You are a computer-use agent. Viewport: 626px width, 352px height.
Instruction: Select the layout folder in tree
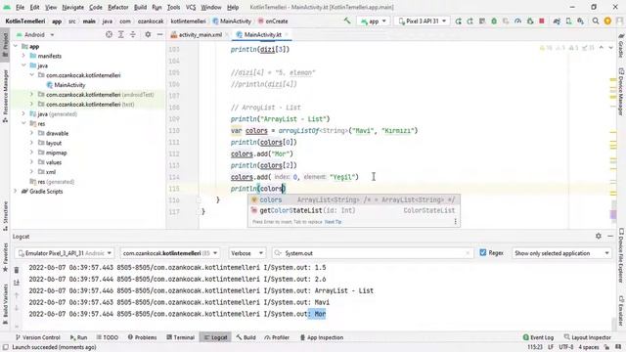(x=54, y=143)
